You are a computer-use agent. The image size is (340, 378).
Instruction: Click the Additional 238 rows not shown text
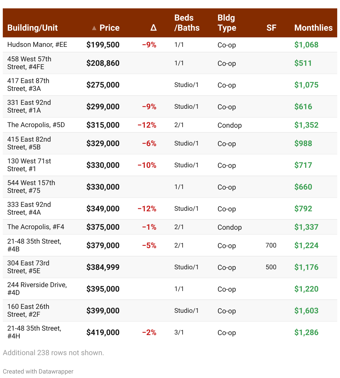pos(53,353)
